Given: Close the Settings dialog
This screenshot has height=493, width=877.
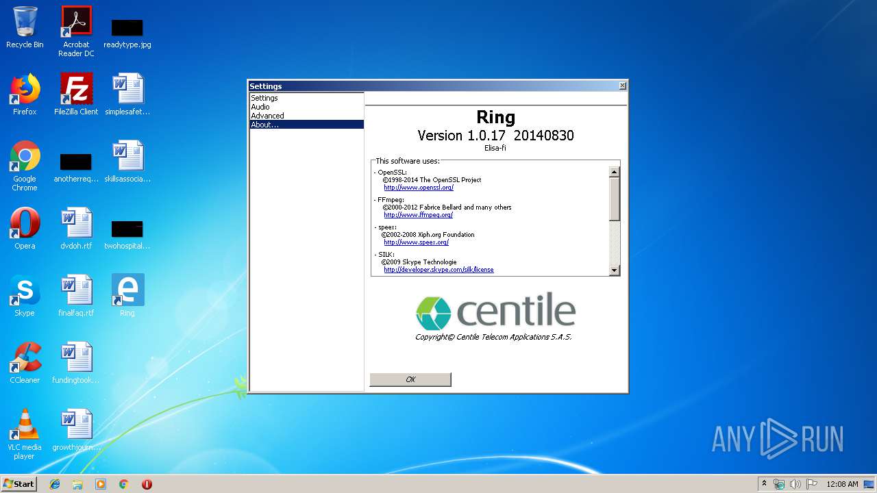Looking at the screenshot, I should tap(622, 86).
